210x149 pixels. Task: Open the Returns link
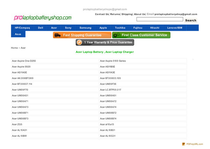[115, 14]
